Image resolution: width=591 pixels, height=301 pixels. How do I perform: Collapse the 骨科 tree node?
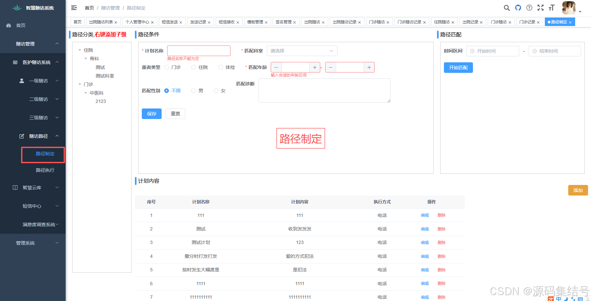point(86,59)
